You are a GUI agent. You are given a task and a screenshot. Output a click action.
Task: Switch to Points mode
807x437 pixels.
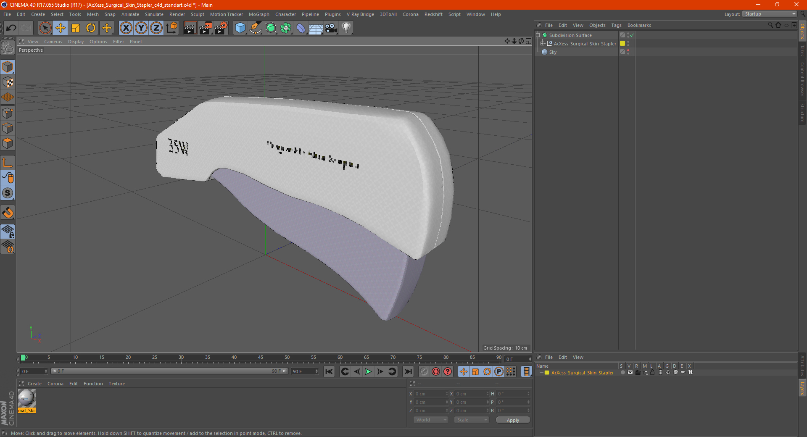[8, 113]
